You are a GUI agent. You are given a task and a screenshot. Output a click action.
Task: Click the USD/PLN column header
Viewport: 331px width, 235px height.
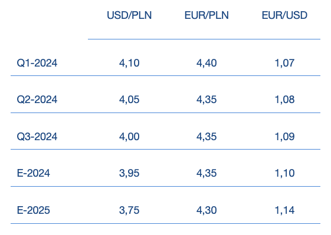(129, 15)
